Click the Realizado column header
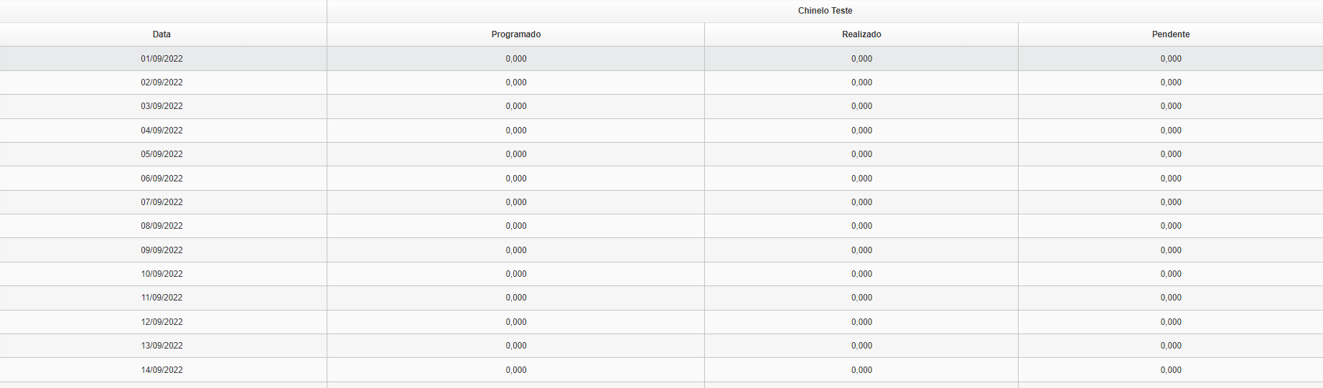This screenshot has height=388, width=1323. tap(861, 34)
